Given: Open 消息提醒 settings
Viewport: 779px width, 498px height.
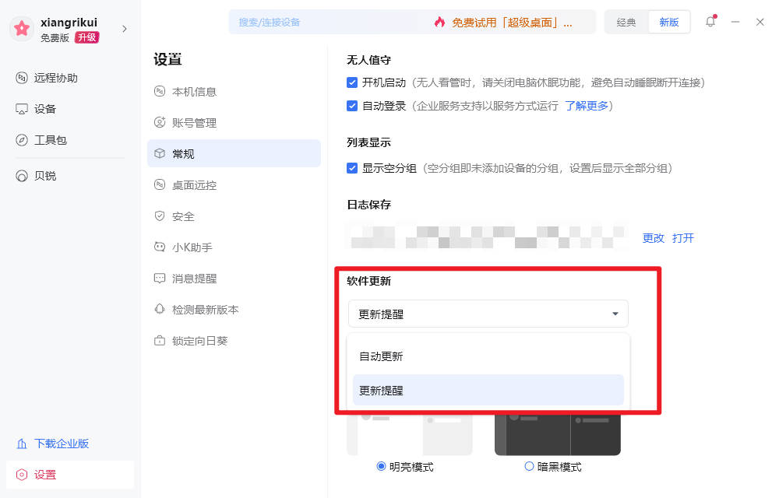Looking at the screenshot, I should (195, 278).
